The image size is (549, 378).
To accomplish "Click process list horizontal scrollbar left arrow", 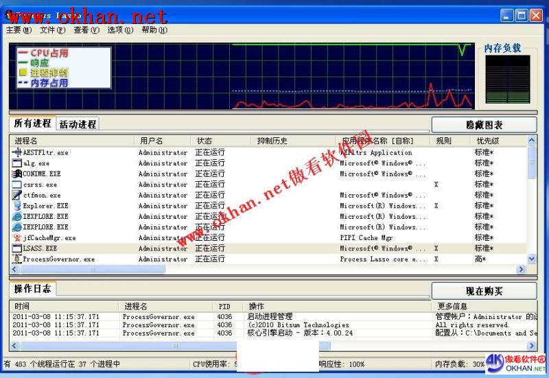I will coord(14,269).
